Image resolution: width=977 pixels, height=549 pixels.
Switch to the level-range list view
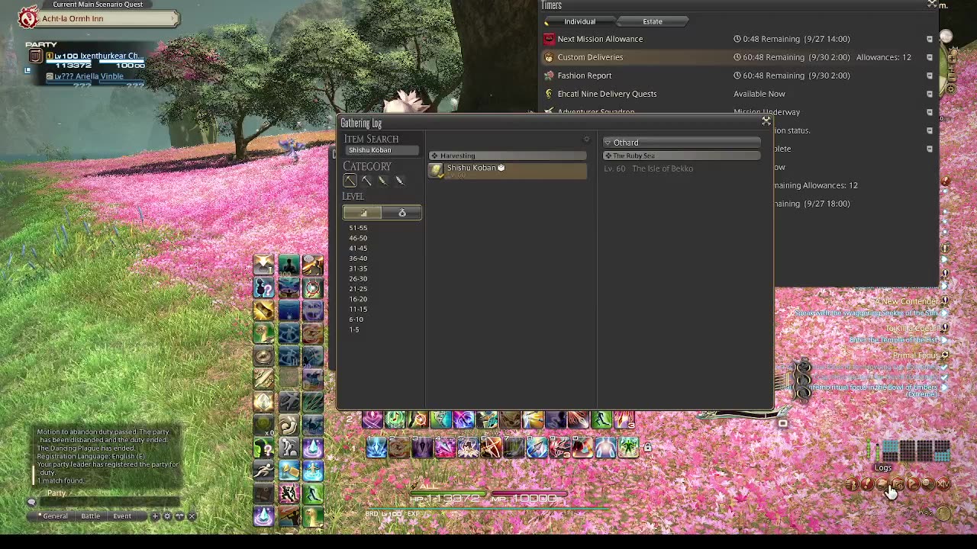363,213
